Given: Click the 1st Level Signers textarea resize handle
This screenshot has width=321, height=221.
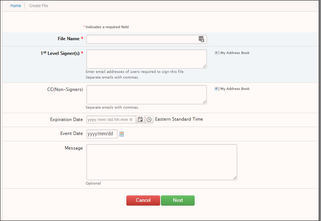Looking at the screenshot, I should point(204,66).
